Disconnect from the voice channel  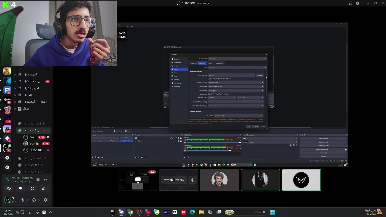click(x=46, y=180)
